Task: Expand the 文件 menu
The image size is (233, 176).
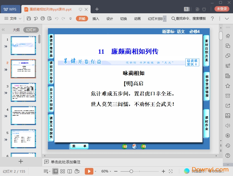Action: tap(13, 18)
